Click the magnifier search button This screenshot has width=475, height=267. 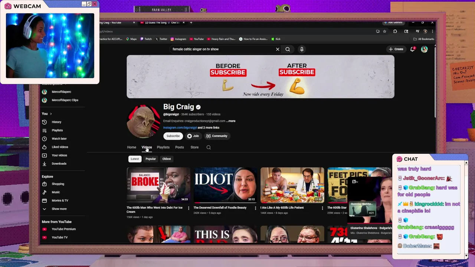(x=288, y=49)
